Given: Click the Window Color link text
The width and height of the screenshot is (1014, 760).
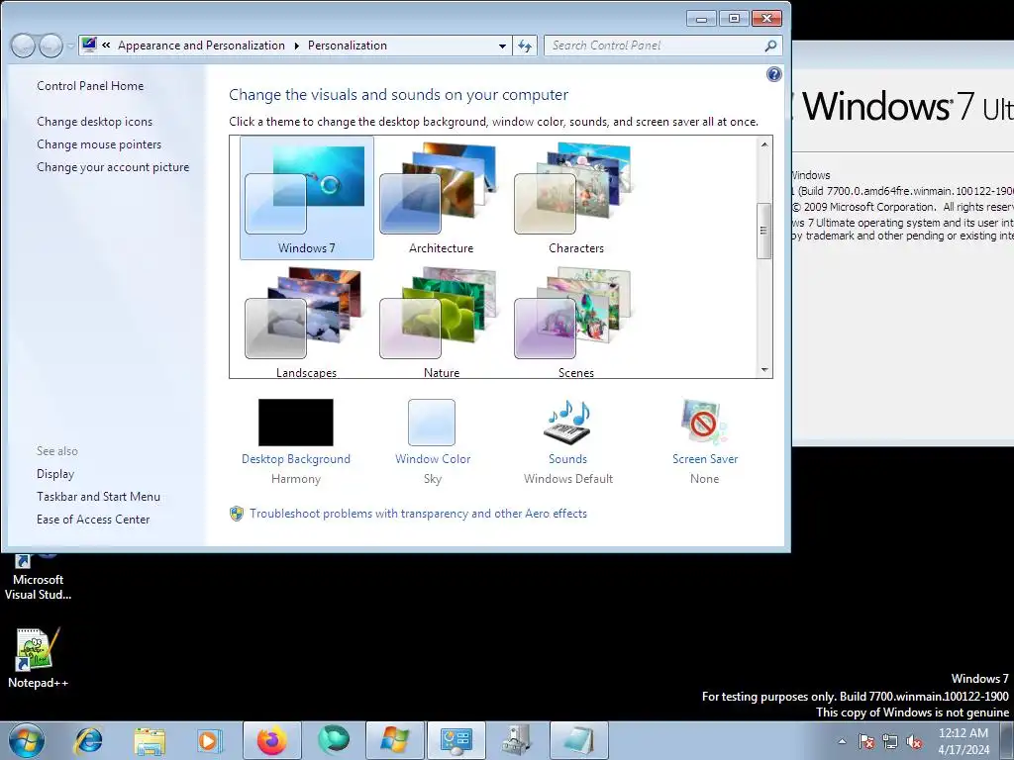Looking at the screenshot, I should [433, 459].
